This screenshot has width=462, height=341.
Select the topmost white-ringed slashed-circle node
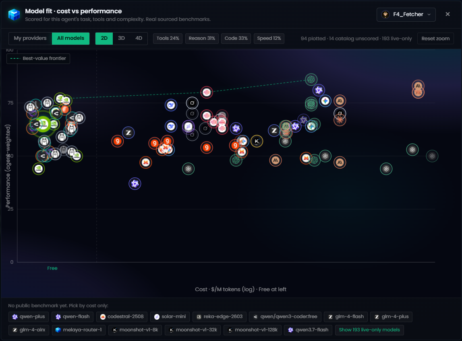pos(192,103)
